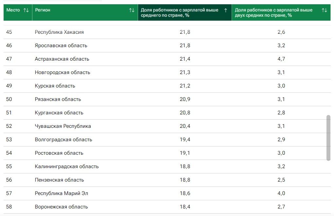Click the sort icon beside the Место header
Screen dimensions: 334x216
point(26,10)
